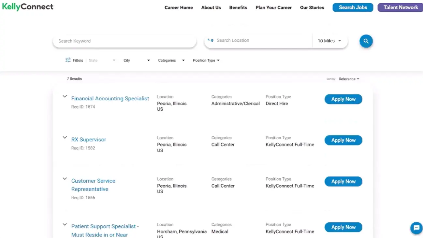Screen dimensions: 423x238
Task: Click the Search Jobs button
Action: 353,7
